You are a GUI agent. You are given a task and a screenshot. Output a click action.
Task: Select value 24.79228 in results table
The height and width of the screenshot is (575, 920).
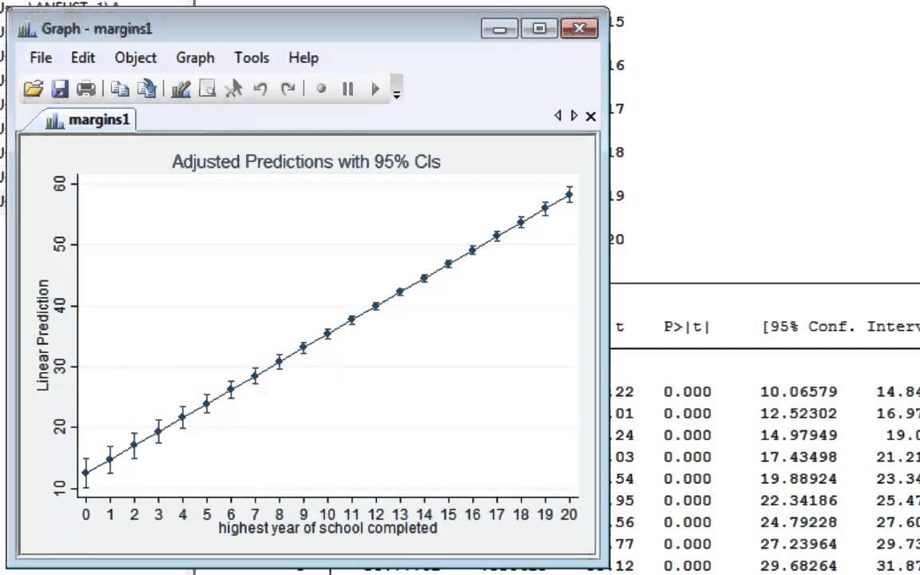[799, 522]
